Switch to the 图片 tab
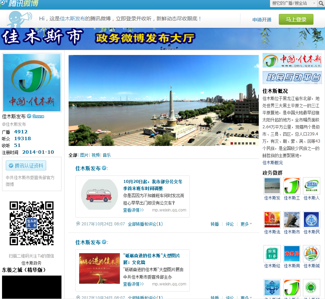This screenshot has width=325, height=299. (84, 155)
